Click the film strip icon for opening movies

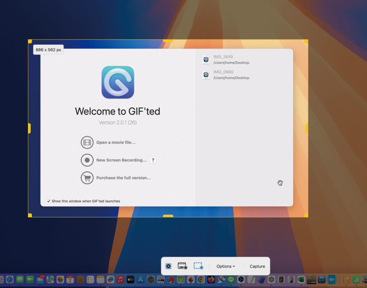[x=87, y=142]
